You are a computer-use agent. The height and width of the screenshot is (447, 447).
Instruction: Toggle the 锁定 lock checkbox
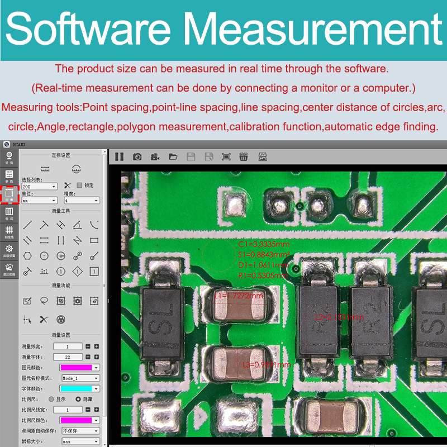(79, 186)
